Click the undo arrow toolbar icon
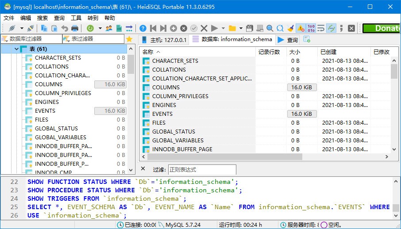 click(x=65, y=28)
